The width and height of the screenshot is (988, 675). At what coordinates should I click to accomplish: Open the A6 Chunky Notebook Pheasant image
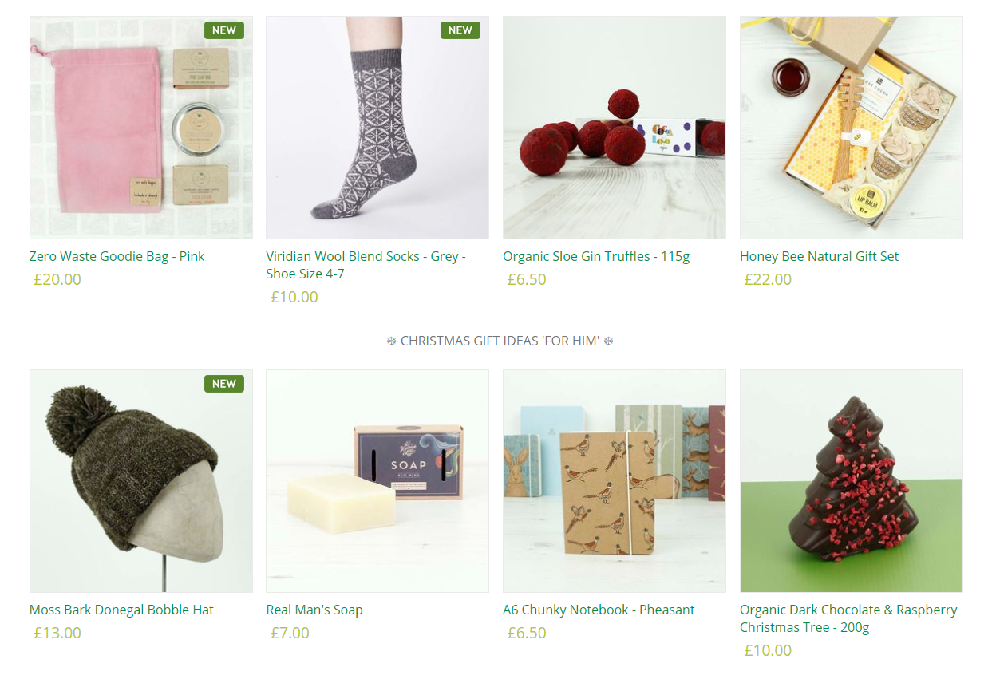[x=615, y=481]
